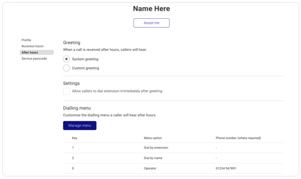Select the Dial by extension entry
Image resolution: width=301 pixels, height=179 pixels.
point(156,148)
